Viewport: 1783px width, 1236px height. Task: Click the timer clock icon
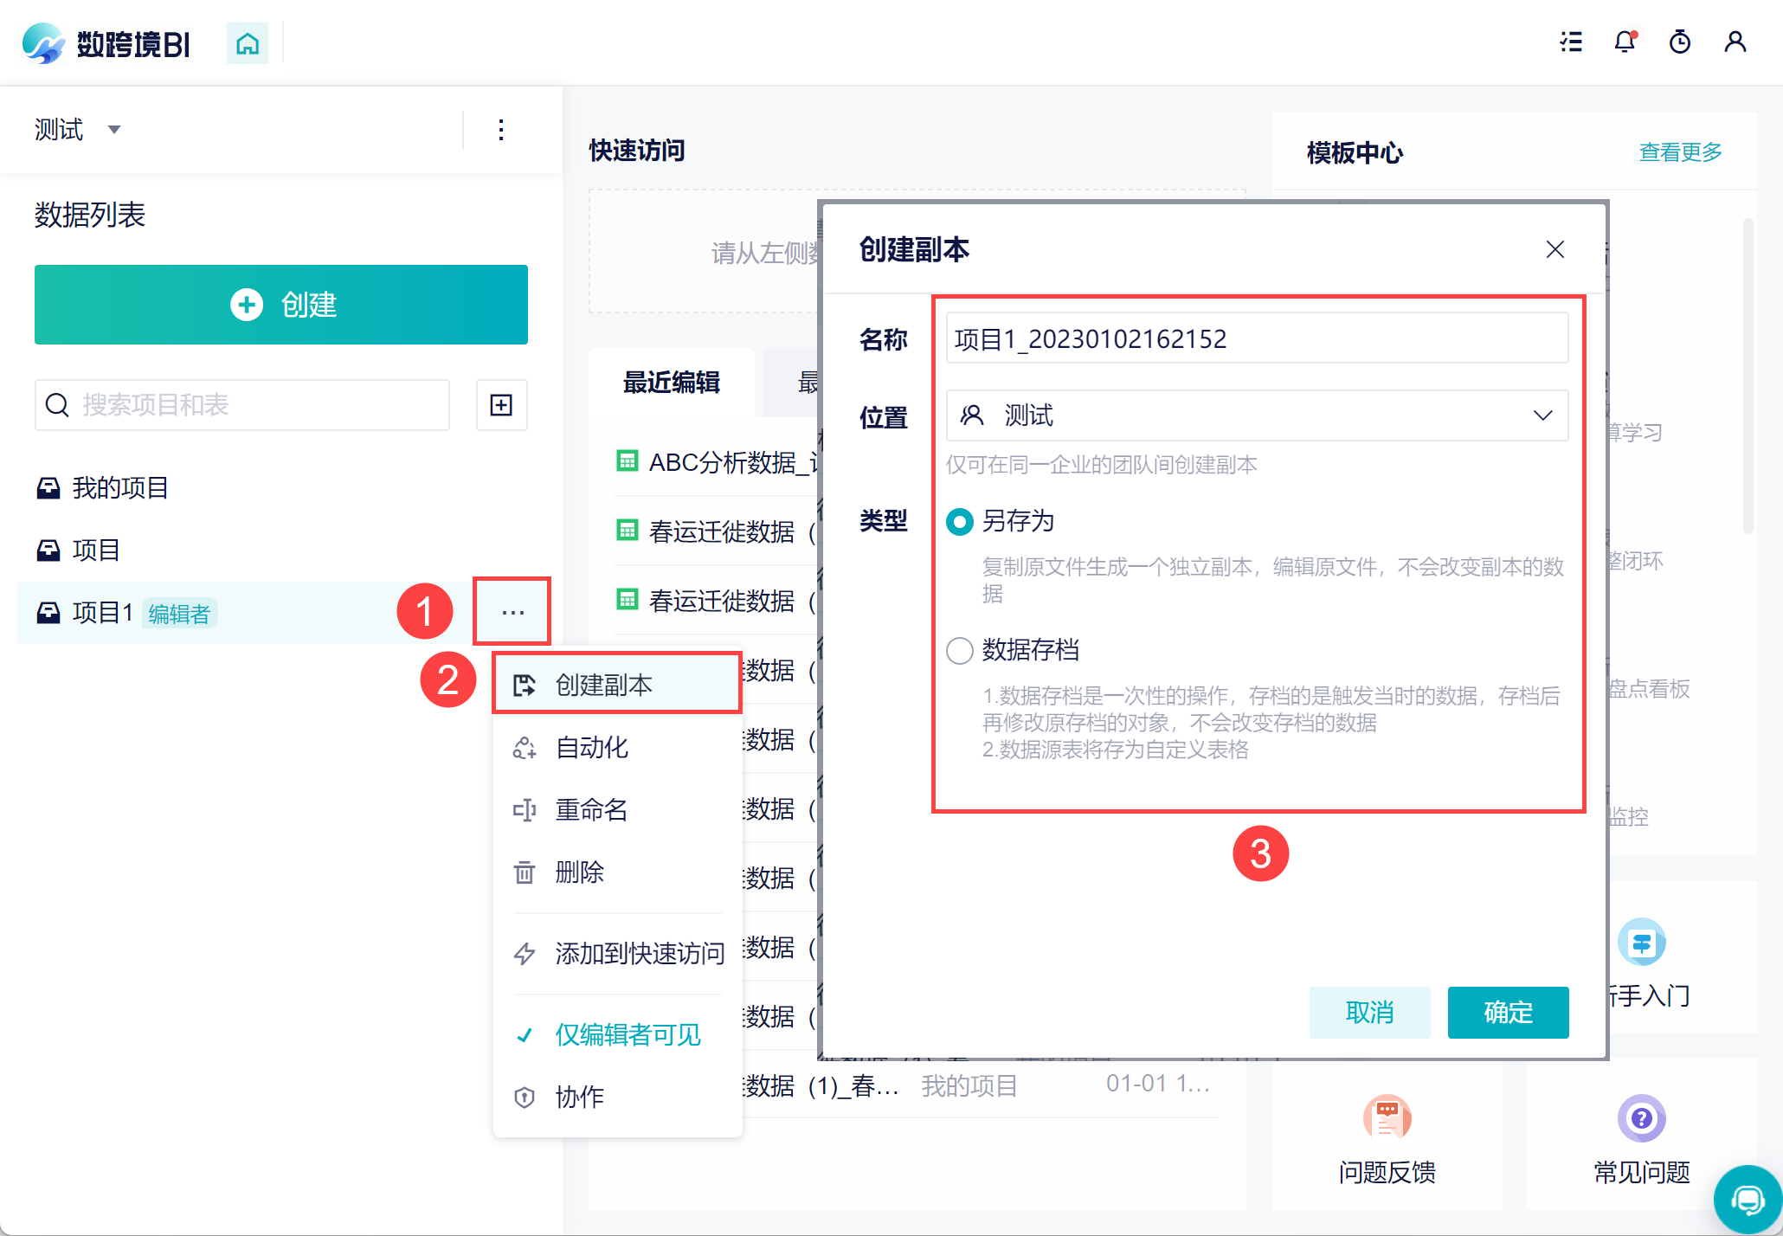click(1679, 42)
